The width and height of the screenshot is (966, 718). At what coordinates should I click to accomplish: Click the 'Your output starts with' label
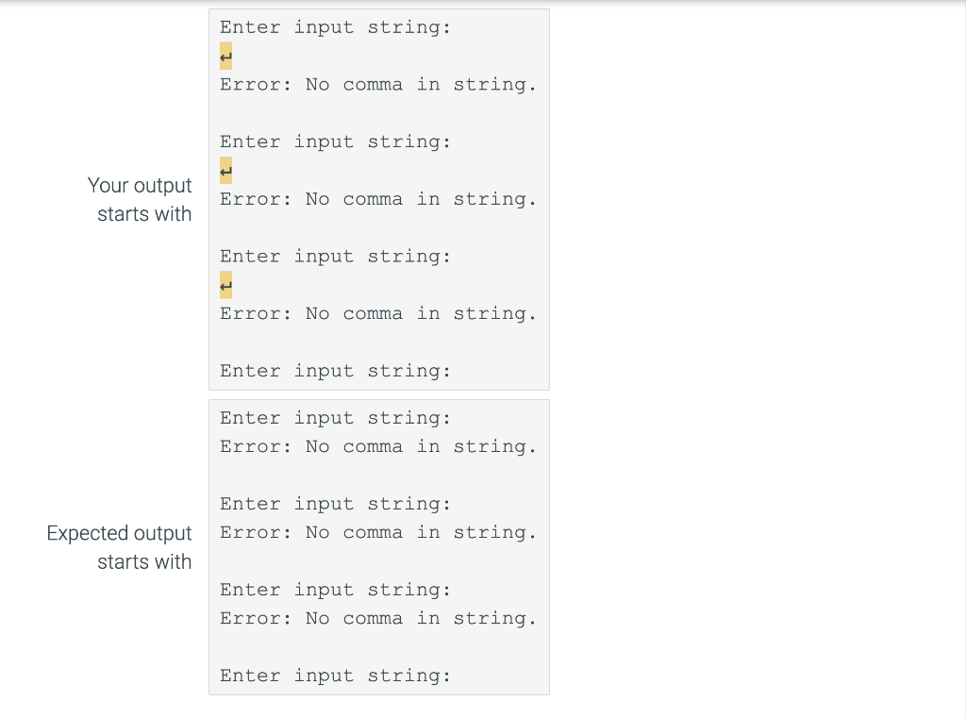(x=140, y=200)
